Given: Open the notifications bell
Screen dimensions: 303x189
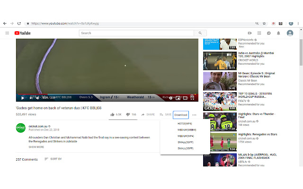Looking at the screenshot, I should coord(278,33).
